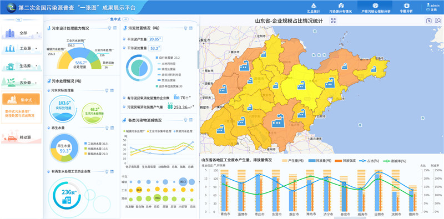The image size is (444, 219).
Task: Click the 自行处置量 legend color swatch
Action: click(x=157, y=58)
